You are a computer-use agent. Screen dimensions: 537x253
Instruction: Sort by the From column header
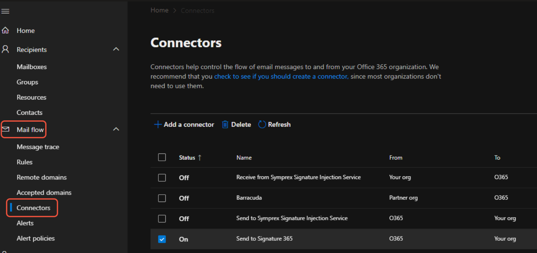click(396, 158)
